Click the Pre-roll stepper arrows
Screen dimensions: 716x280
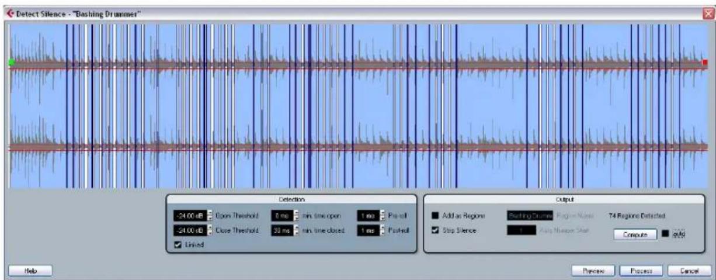click(x=383, y=216)
